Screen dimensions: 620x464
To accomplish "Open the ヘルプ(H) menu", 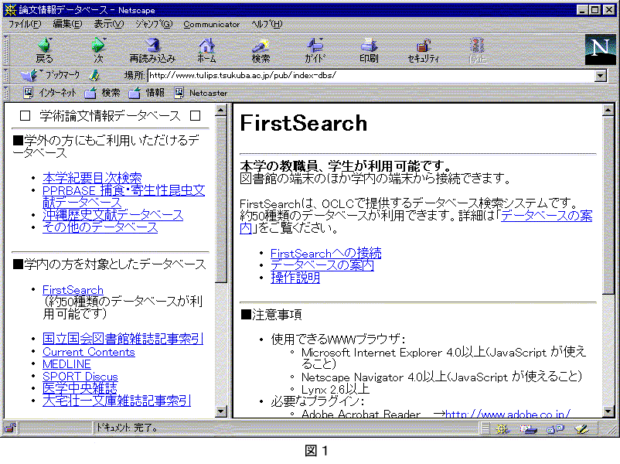I will tap(267, 24).
